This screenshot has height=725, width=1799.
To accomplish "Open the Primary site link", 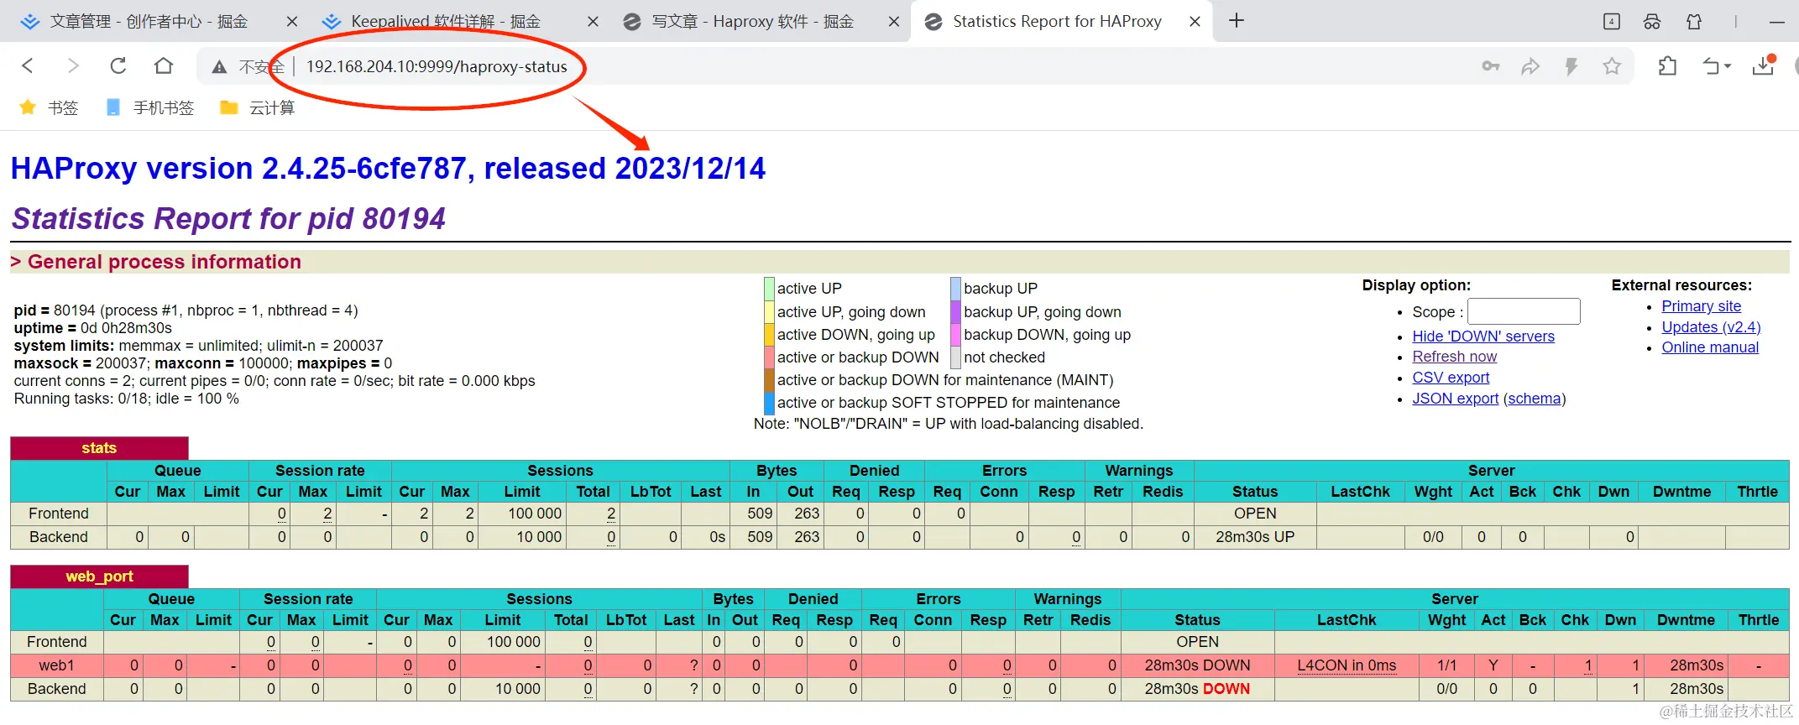I will pos(1701,306).
